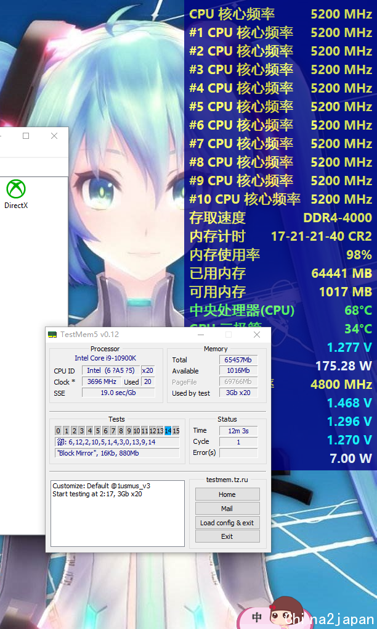Click the 17-21-21-40 CR2 timing value
The image size is (377, 629).
322,236
